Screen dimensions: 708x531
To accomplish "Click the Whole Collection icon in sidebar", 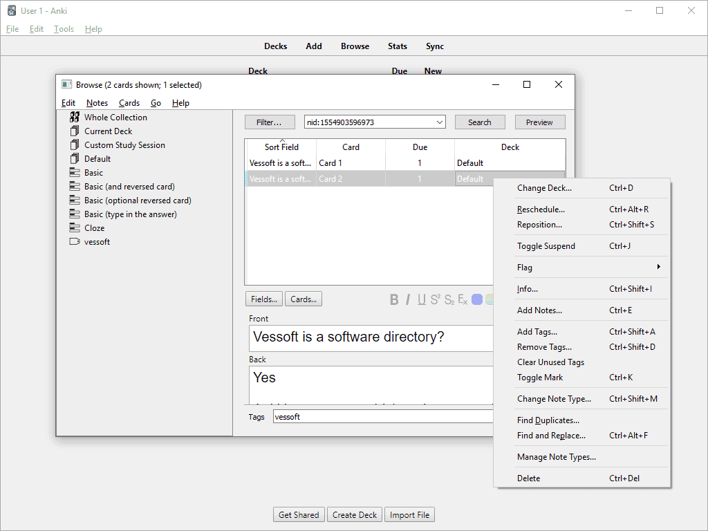I will (x=75, y=117).
